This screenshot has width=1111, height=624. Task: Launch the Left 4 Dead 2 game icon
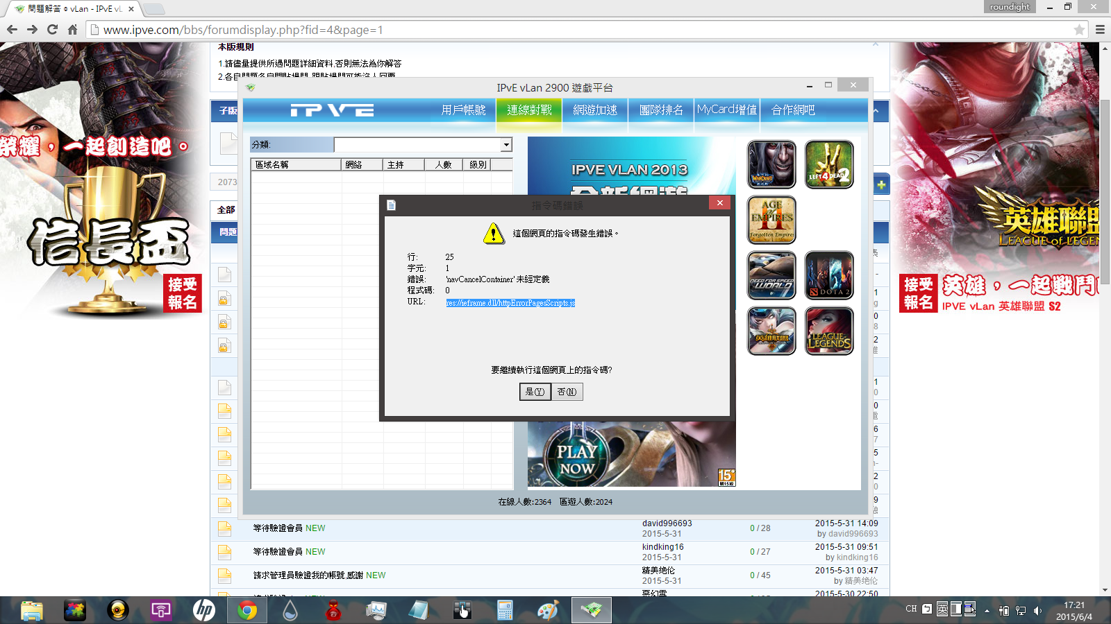tap(828, 164)
